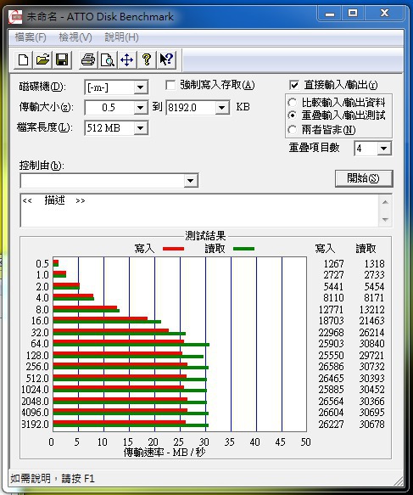413x495 pixels.
Task: Click the 開始 button to start benchmark
Action: click(364, 178)
